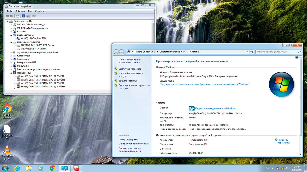The width and height of the screenshot is (307, 172).
Task: Click the Chrome icon on the taskbar
Action: click(x=53, y=168)
